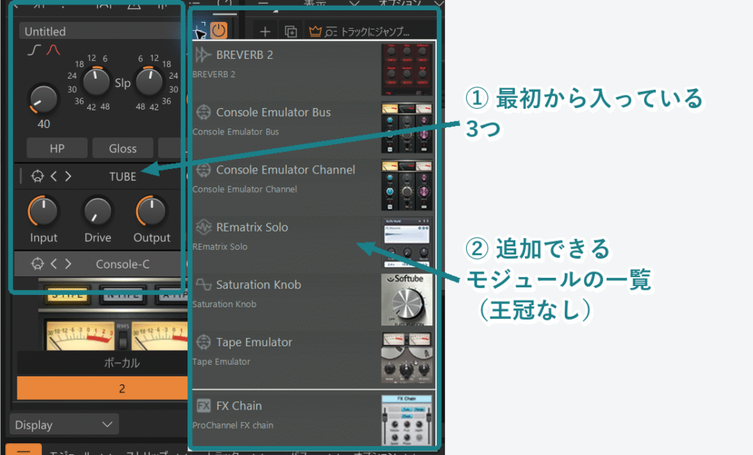Click the right slope knob beside Slp
Image resolution: width=753 pixels, height=455 pixels.
pos(149,82)
